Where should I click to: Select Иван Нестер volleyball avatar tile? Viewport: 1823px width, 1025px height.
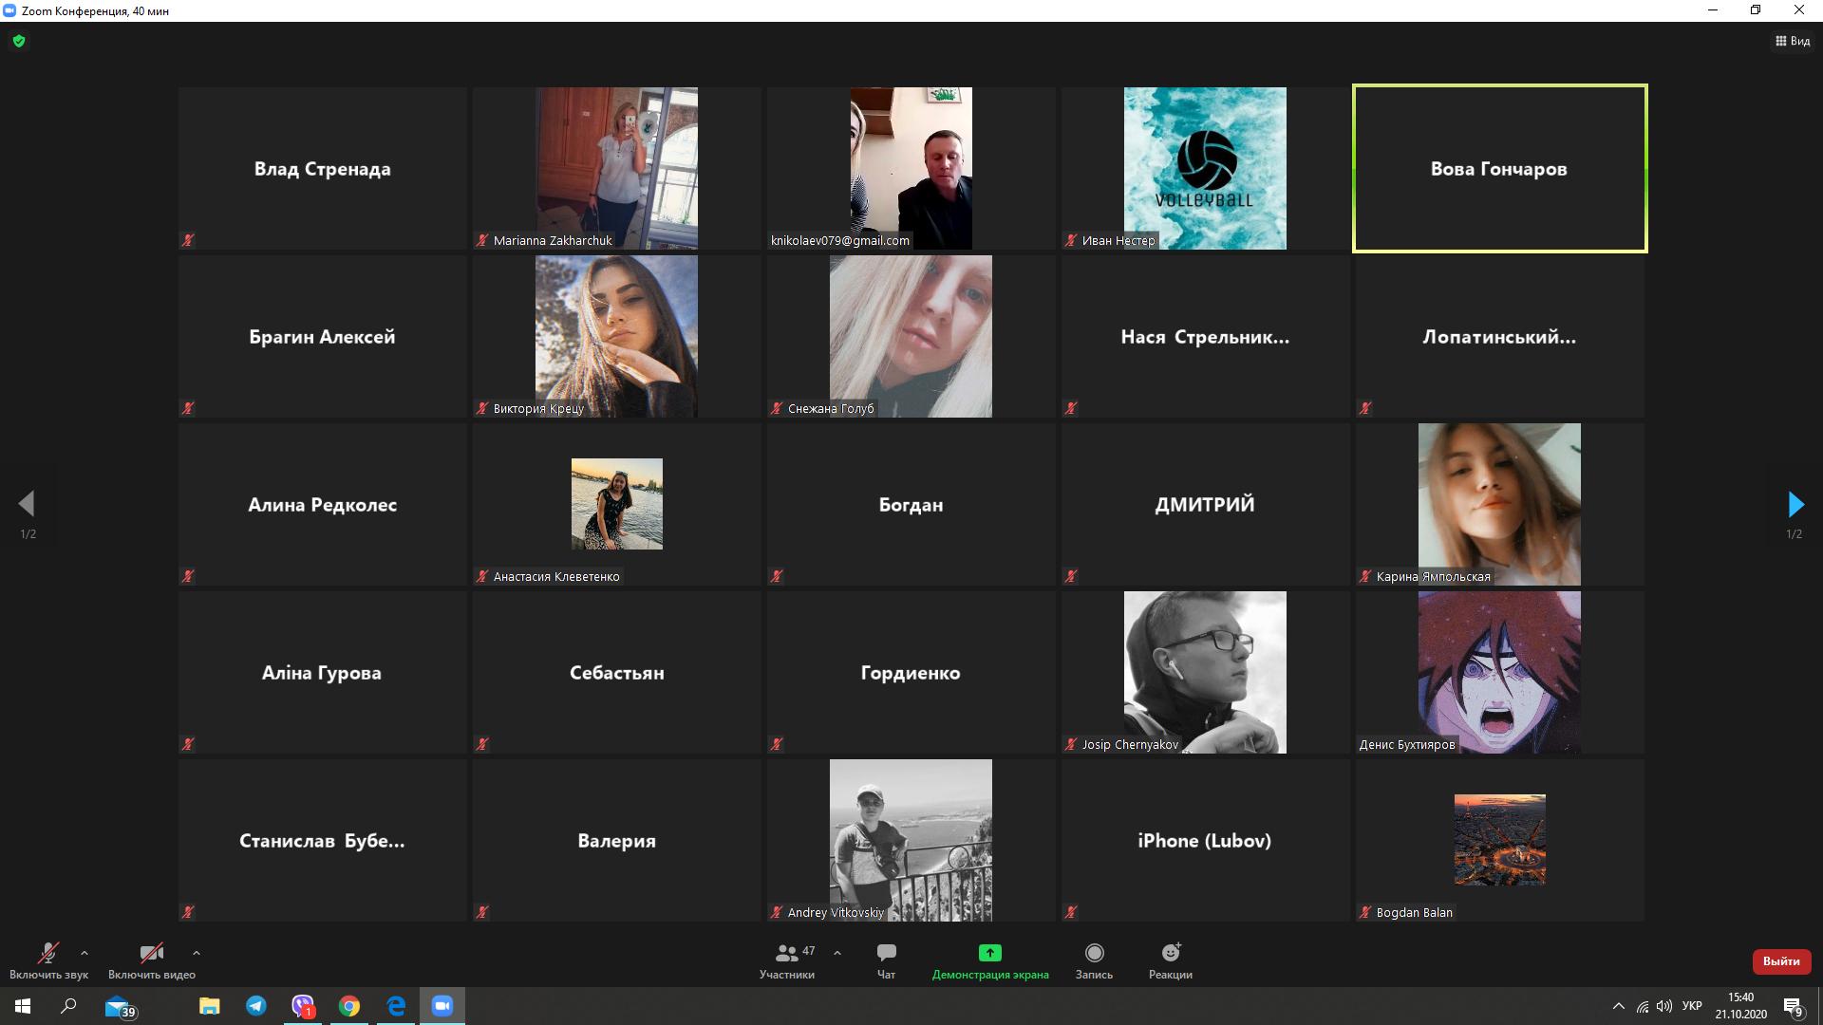coord(1205,169)
